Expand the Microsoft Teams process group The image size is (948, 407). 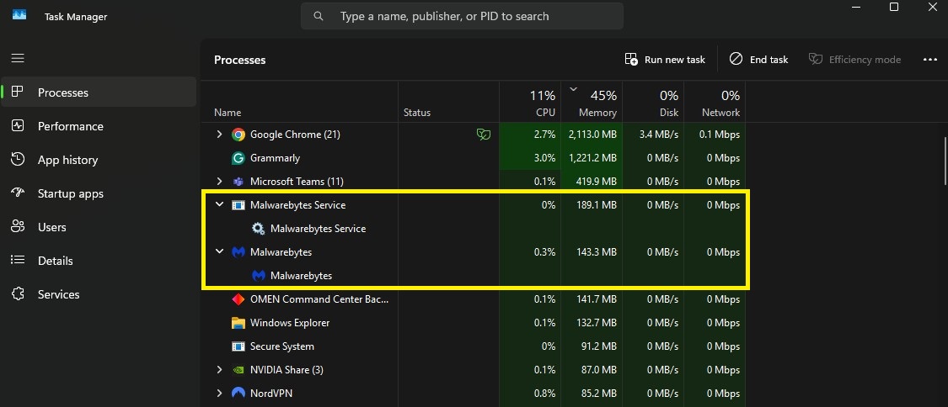point(219,182)
